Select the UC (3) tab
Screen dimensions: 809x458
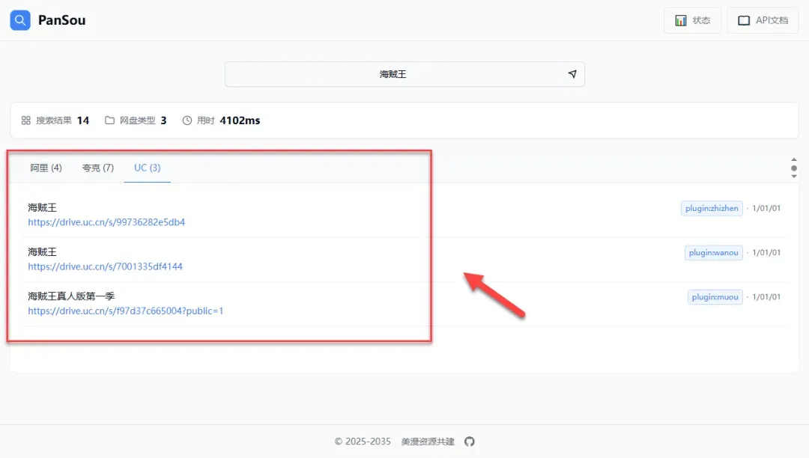pos(148,168)
